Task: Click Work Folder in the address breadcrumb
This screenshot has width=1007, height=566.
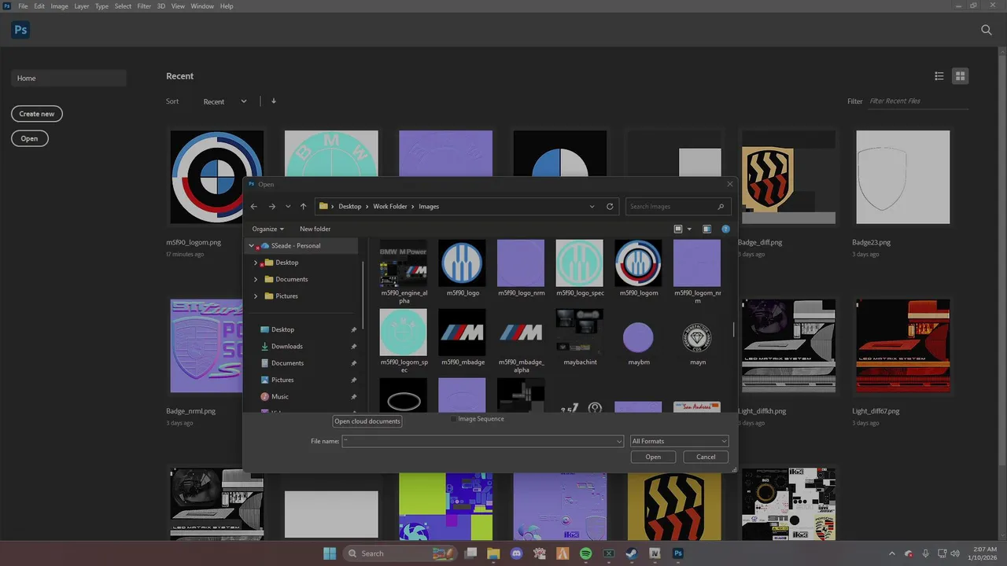Action: point(390,206)
